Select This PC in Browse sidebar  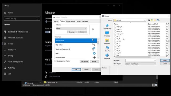107,49
